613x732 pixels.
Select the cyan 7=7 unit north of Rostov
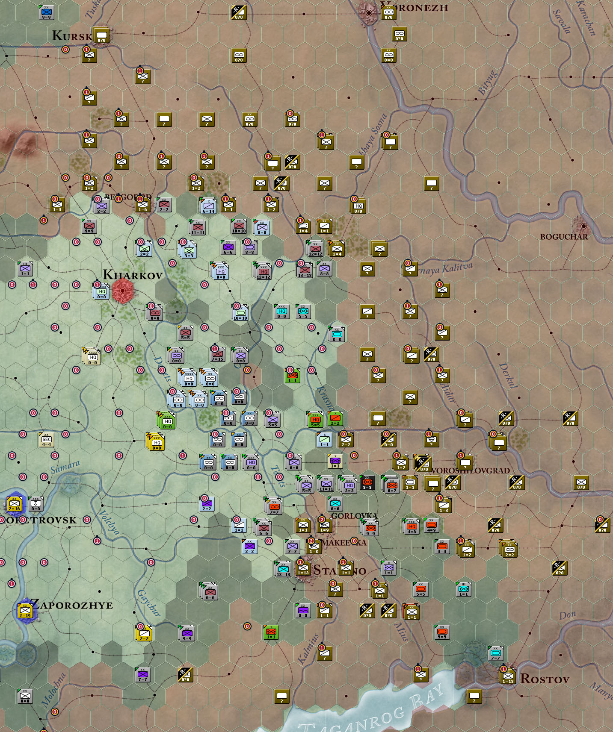coord(496,654)
